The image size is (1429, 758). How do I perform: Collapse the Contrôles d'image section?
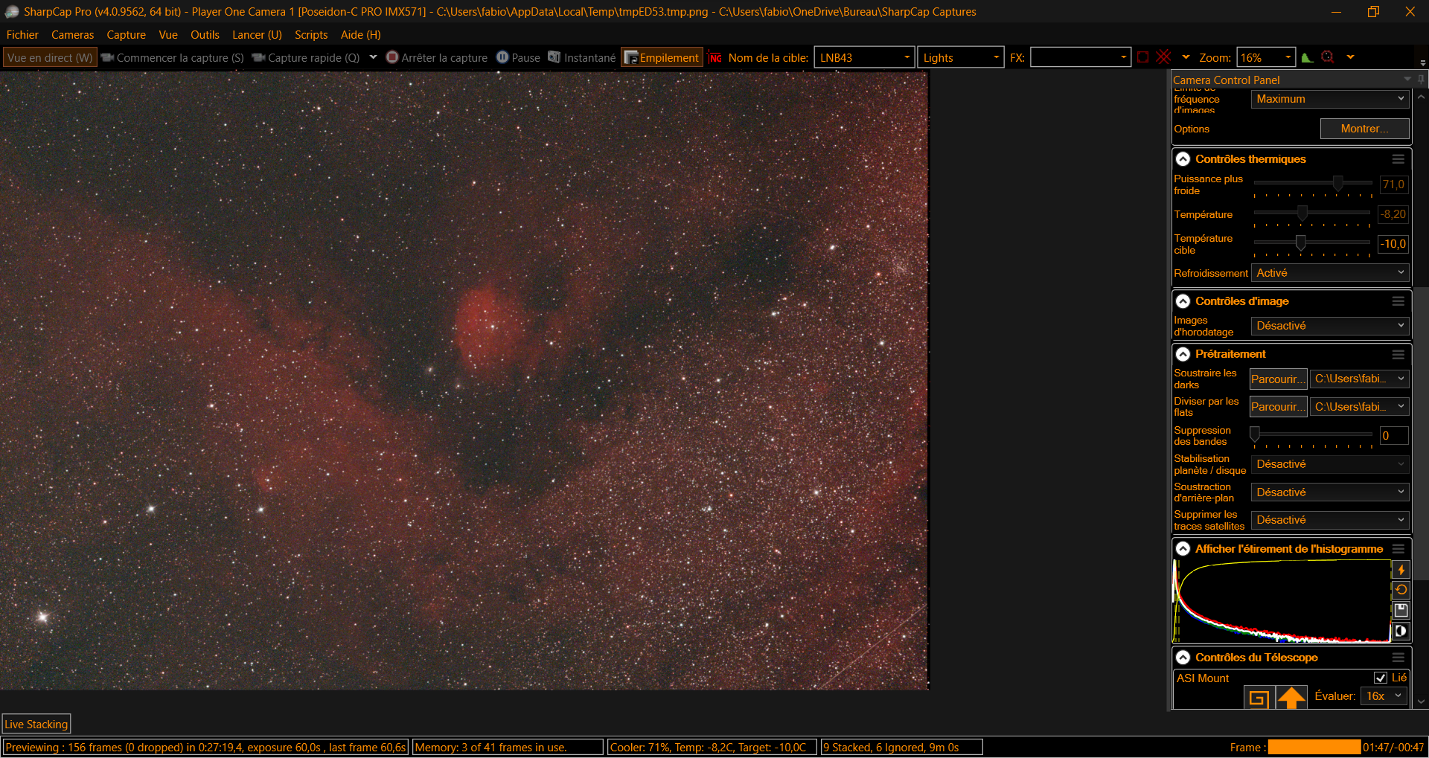click(x=1183, y=301)
